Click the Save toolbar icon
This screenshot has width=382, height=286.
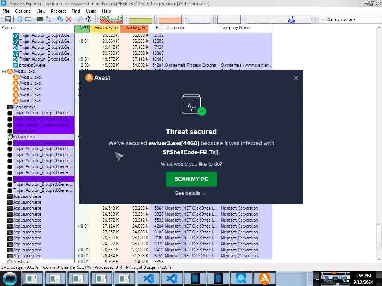coord(8,19)
